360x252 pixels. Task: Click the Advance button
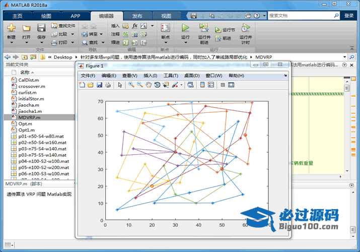click(223, 38)
